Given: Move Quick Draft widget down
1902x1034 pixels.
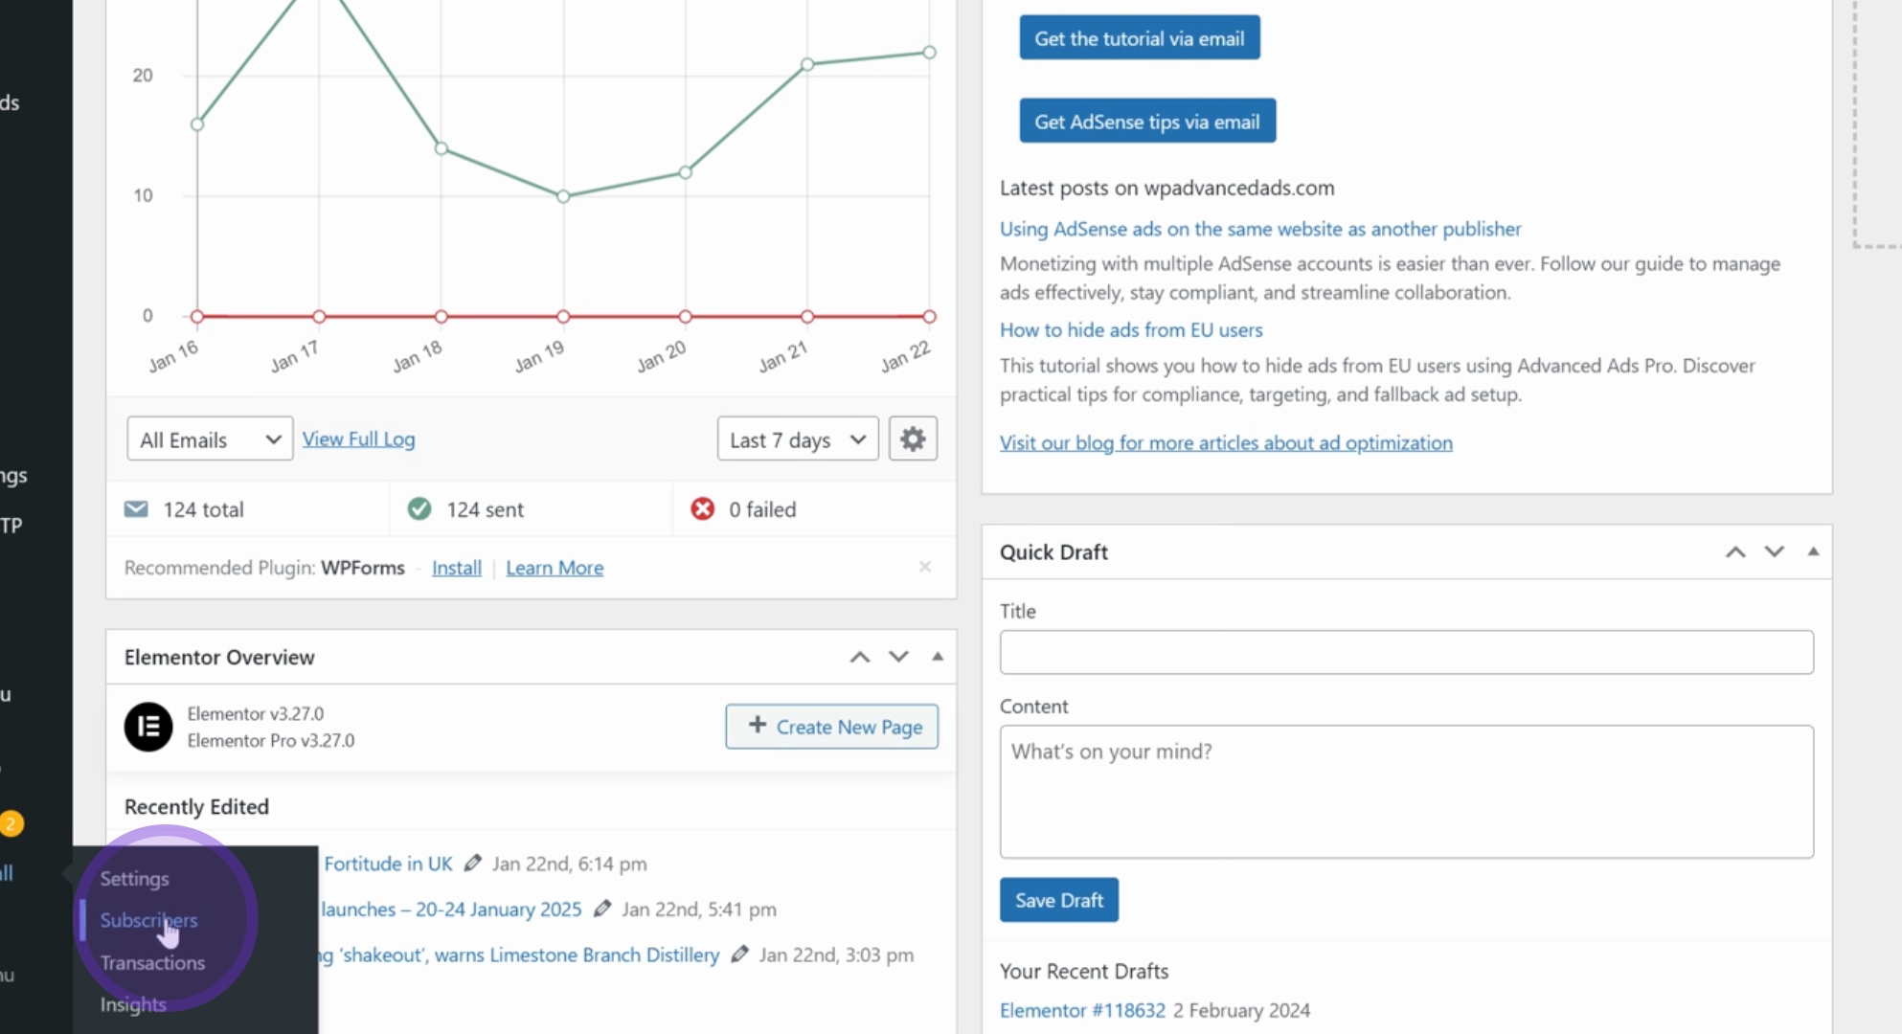Looking at the screenshot, I should tap(1775, 551).
